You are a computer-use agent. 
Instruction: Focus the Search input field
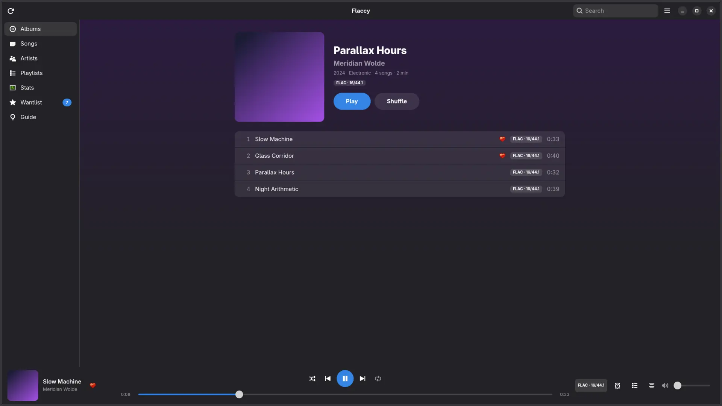pyautogui.click(x=616, y=11)
